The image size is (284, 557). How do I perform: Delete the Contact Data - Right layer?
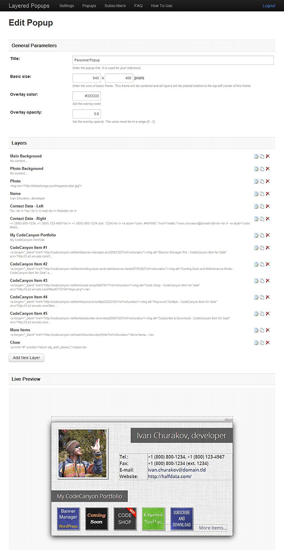(269, 219)
